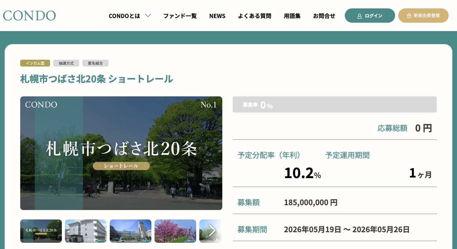This screenshot has height=249, width=457.
Task: Select the pink cherry blossom thumbnail
Action: tap(175, 231)
